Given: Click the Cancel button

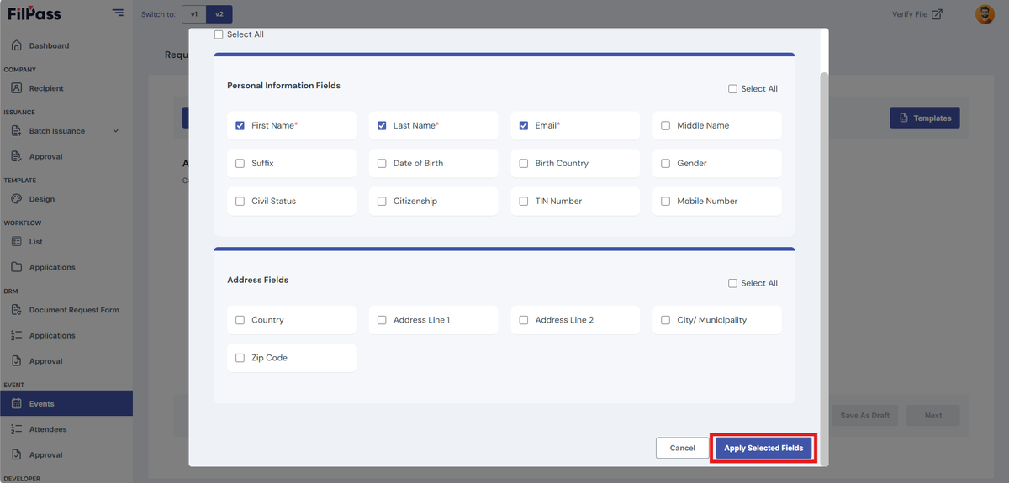Looking at the screenshot, I should click(x=683, y=448).
